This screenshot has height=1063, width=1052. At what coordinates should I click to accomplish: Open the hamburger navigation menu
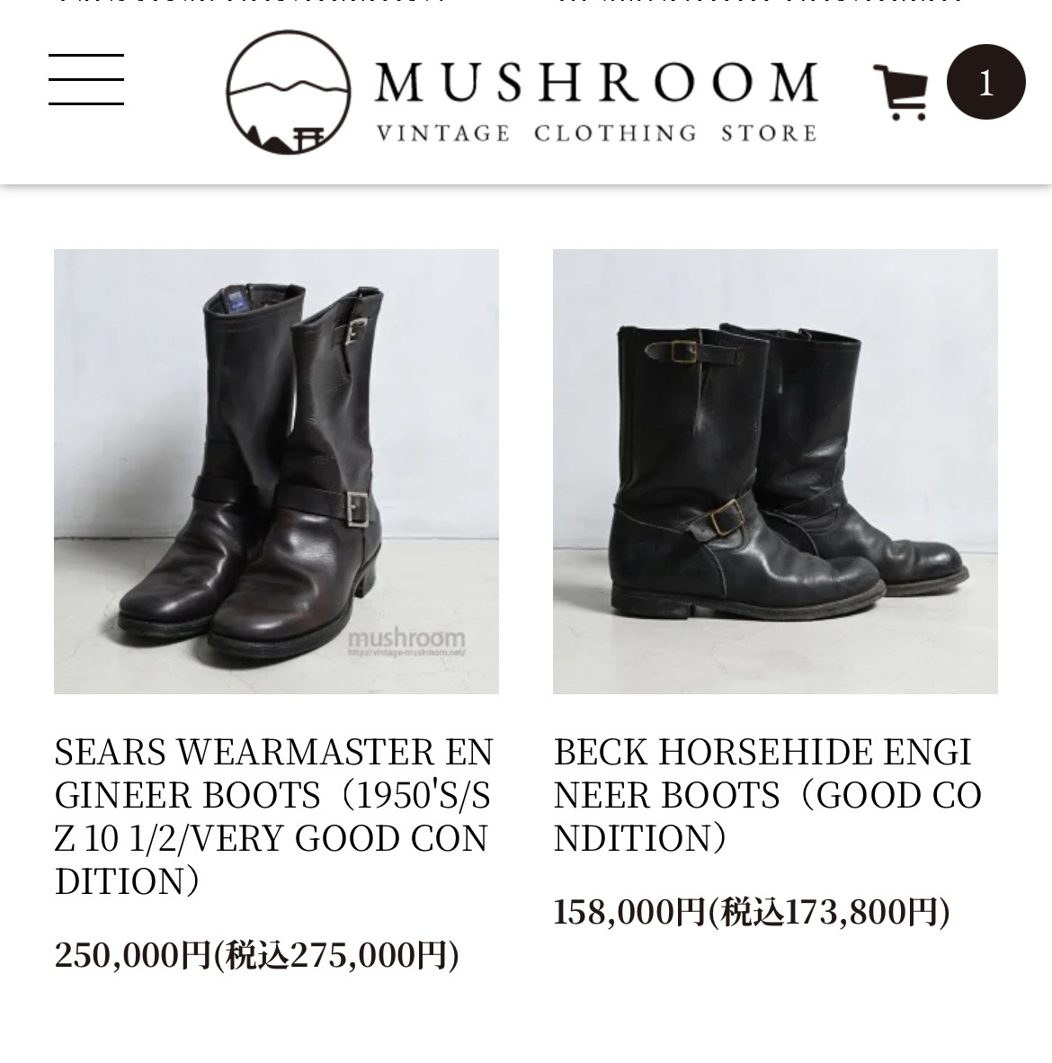click(86, 80)
